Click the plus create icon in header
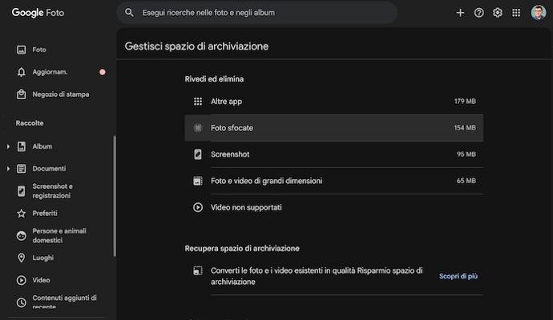553x320 pixels. 460,13
